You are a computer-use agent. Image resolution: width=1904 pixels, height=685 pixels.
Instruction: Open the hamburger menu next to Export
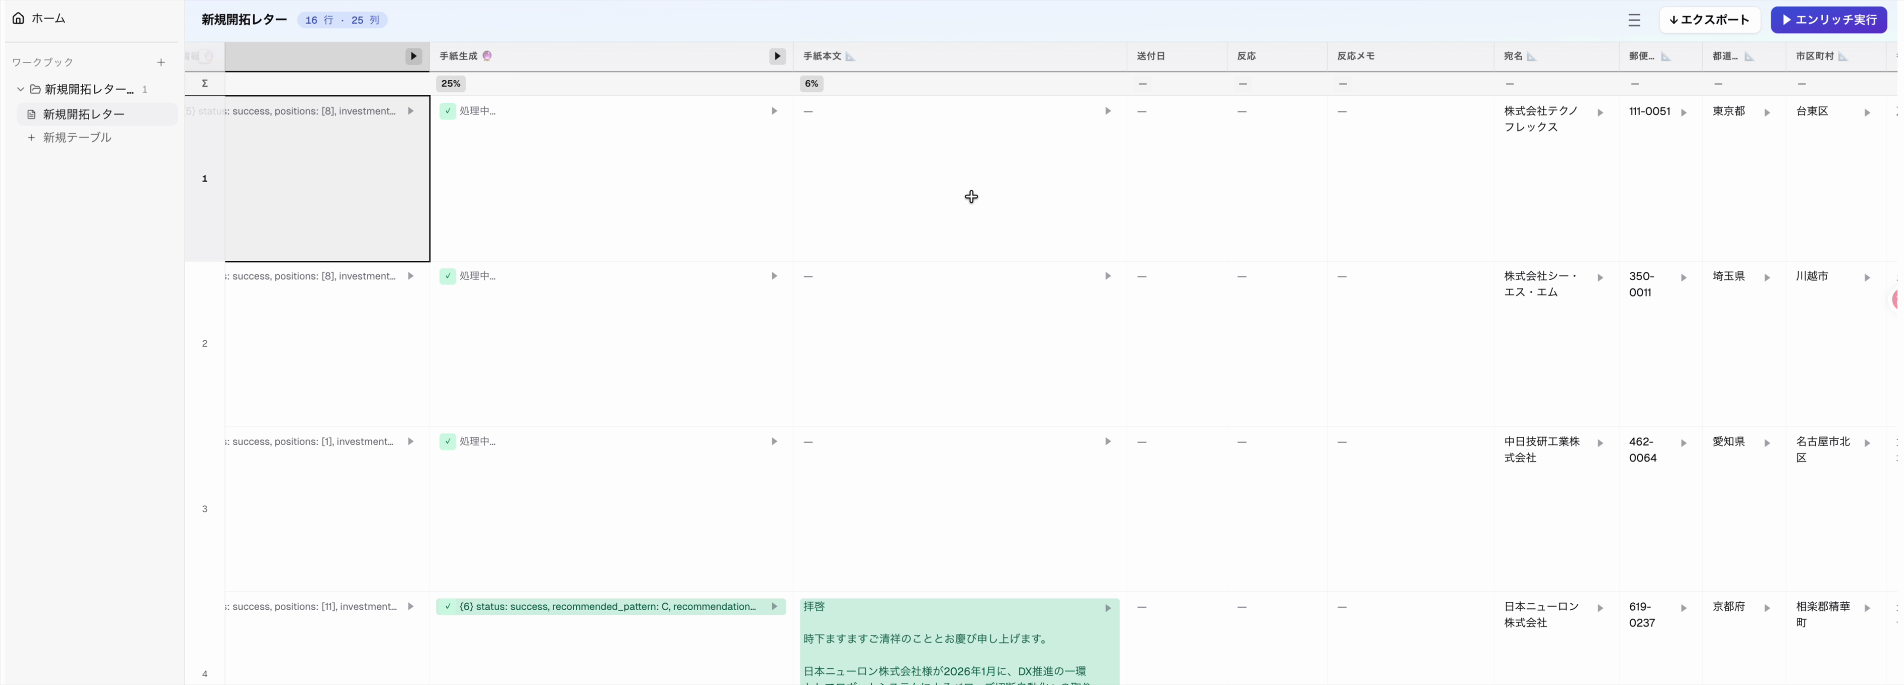pos(1633,21)
